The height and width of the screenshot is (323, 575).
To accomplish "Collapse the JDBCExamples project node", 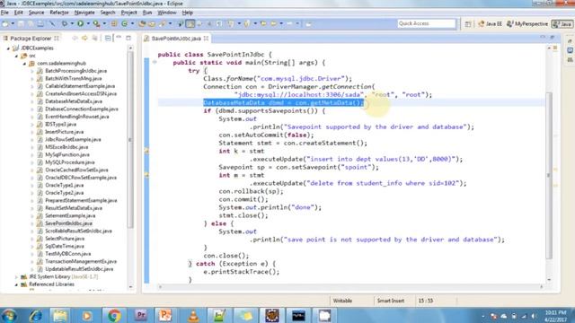I will (8, 48).
